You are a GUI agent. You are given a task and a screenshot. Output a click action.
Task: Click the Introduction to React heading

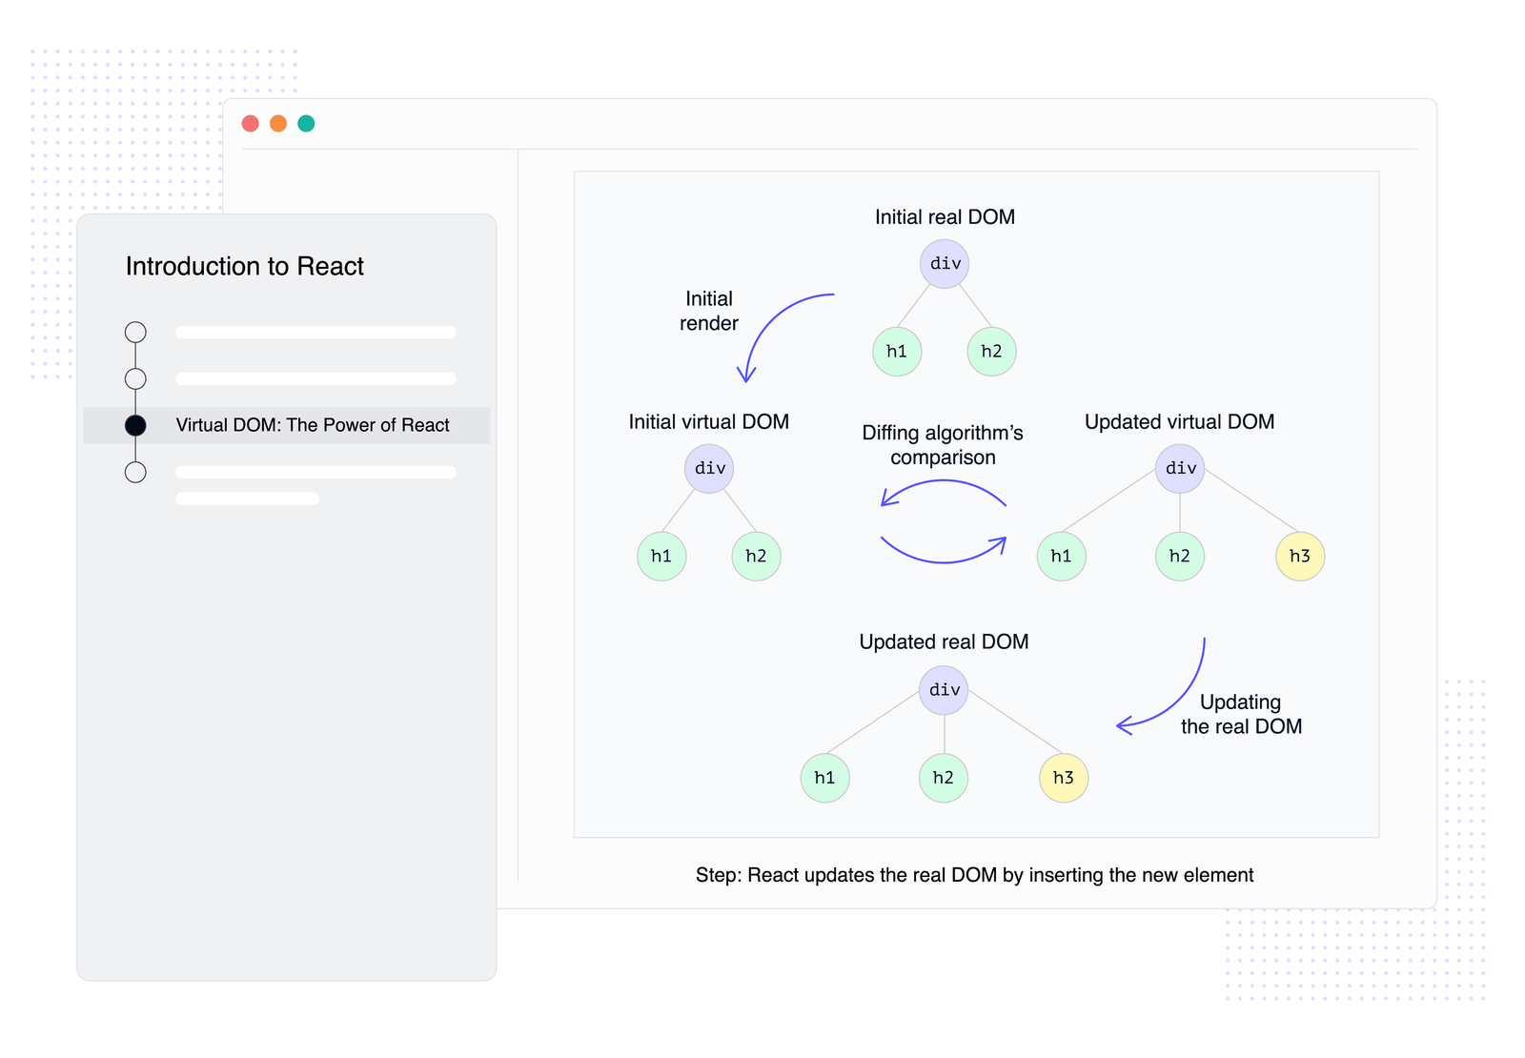pos(245,266)
